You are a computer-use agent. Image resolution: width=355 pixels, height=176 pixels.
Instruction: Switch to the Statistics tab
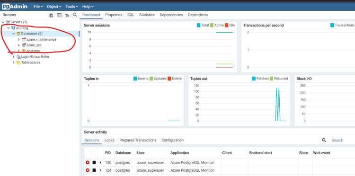147,15
